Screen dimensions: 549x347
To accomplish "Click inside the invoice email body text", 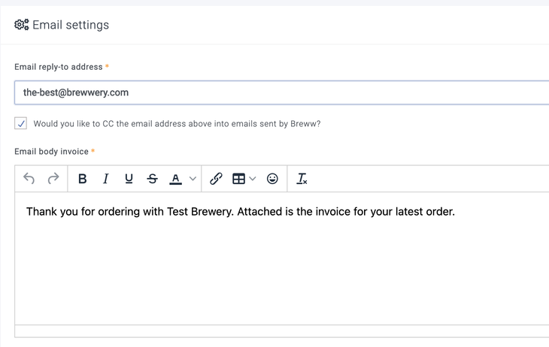I will (241, 212).
